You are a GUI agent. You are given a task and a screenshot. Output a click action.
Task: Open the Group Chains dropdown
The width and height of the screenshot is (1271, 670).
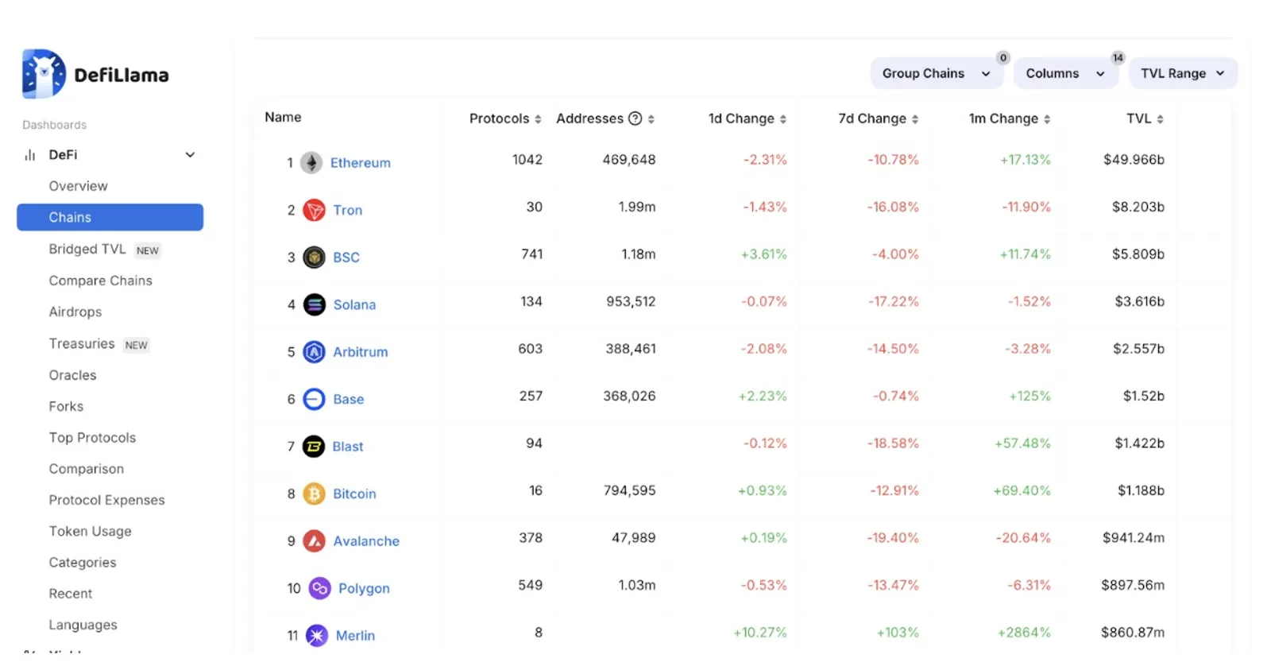click(937, 73)
